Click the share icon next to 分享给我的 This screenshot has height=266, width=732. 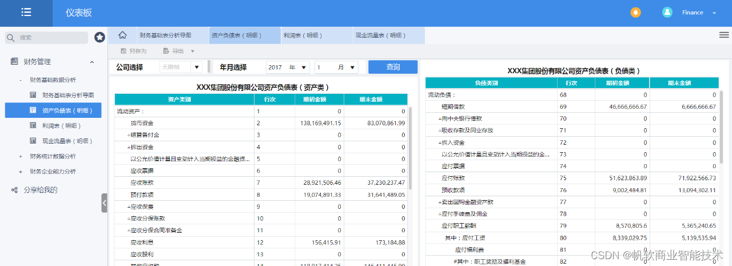[14, 190]
